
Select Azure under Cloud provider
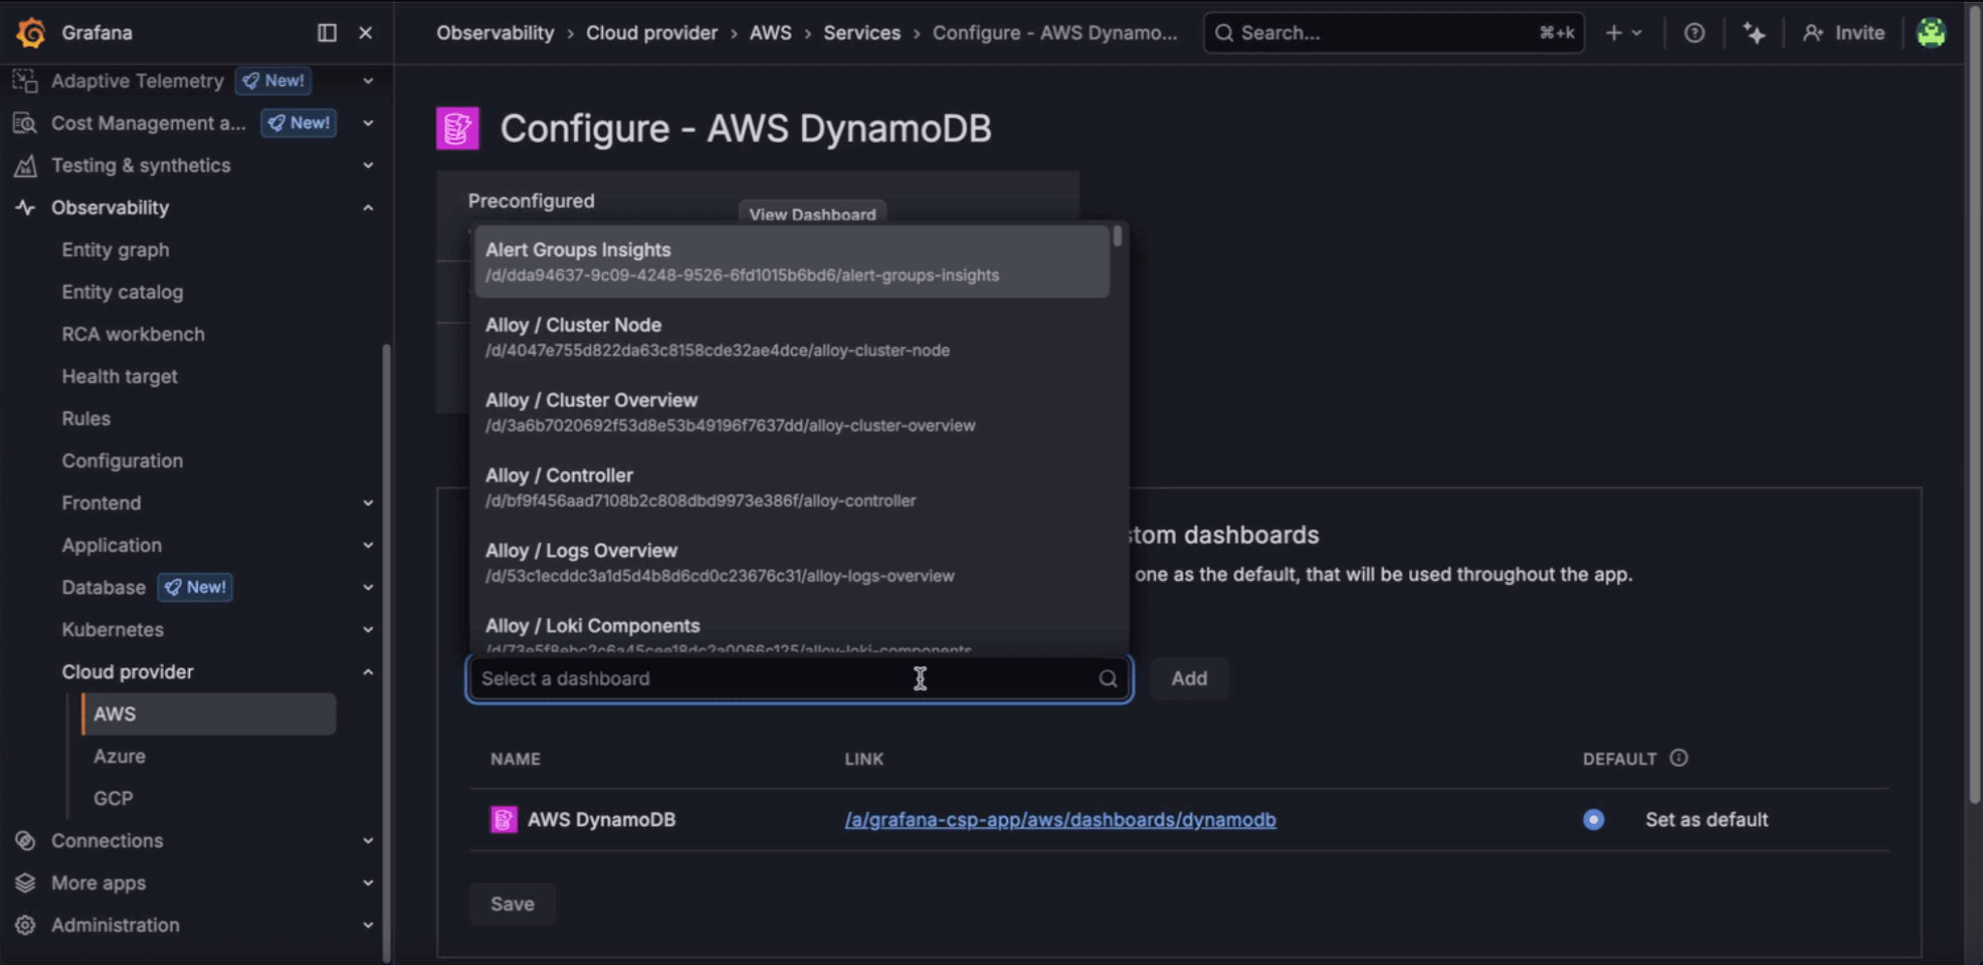click(x=120, y=756)
